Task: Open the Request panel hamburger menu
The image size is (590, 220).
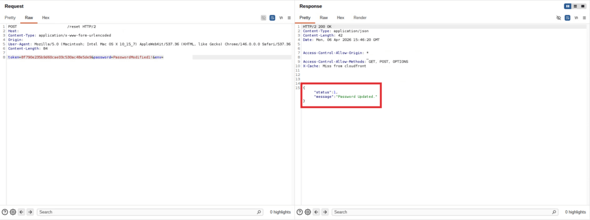Action: (x=289, y=18)
